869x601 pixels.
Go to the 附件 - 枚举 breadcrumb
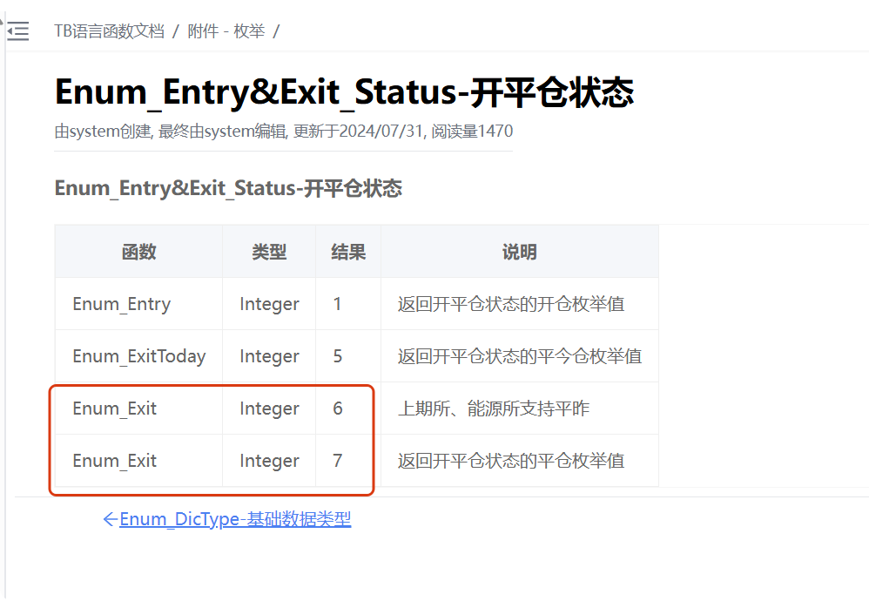226,31
